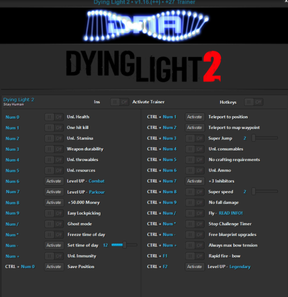
Task: Turn on No fall damage
Action: click(x=195, y=203)
